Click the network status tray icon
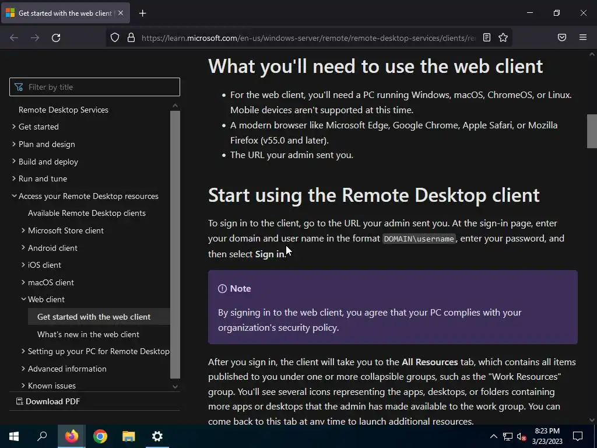 (508, 436)
